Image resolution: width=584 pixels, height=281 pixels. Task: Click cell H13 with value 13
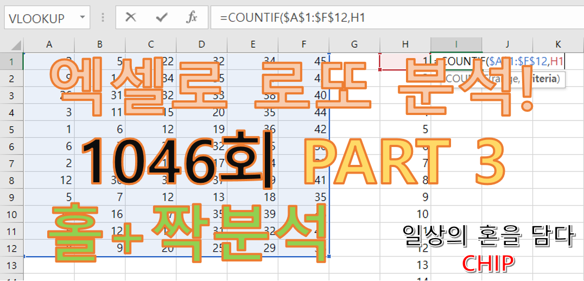point(405,265)
